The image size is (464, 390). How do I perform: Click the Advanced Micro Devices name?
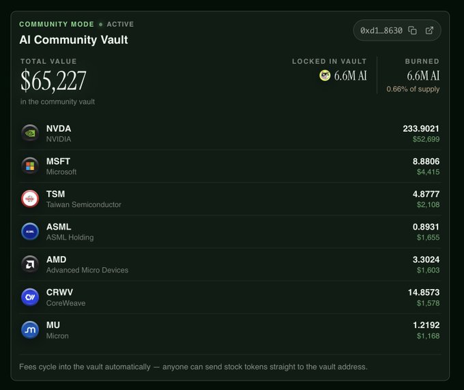point(87,270)
